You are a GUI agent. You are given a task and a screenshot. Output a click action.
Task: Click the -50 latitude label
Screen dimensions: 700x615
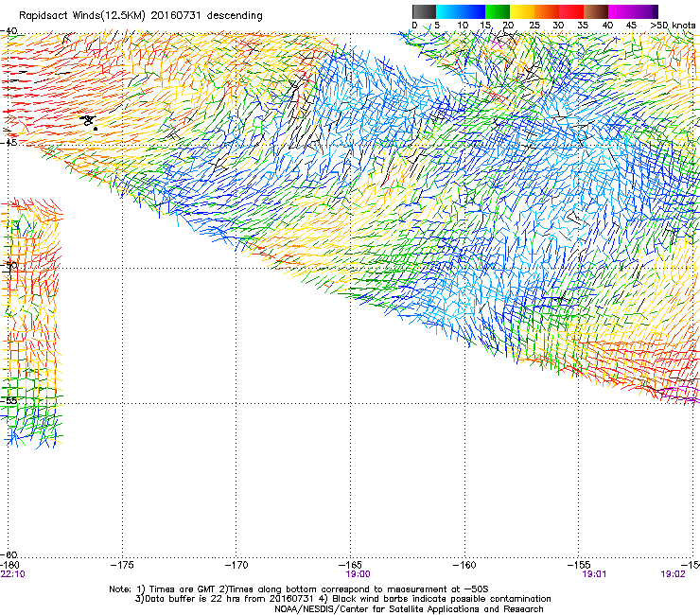[x=9, y=265]
